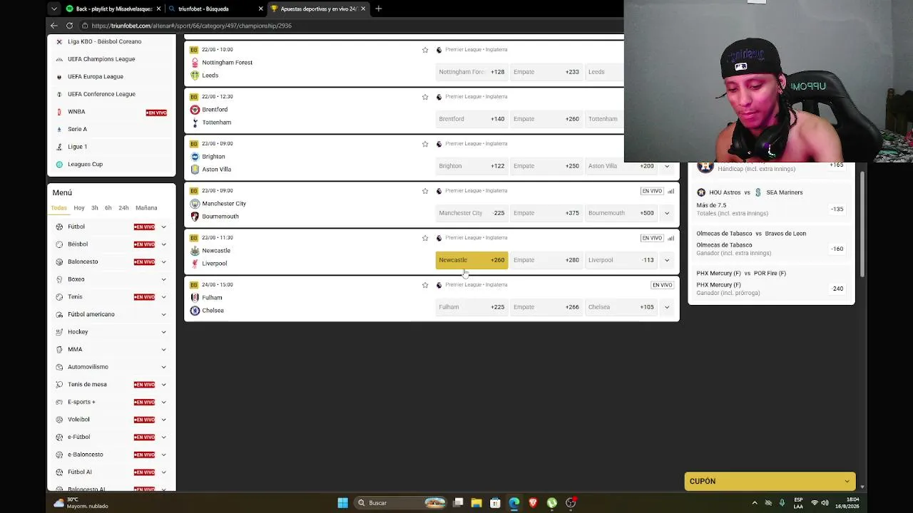Select the Mañana time filter tab
The width and height of the screenshot is (913, 513).
pos(146,208)
